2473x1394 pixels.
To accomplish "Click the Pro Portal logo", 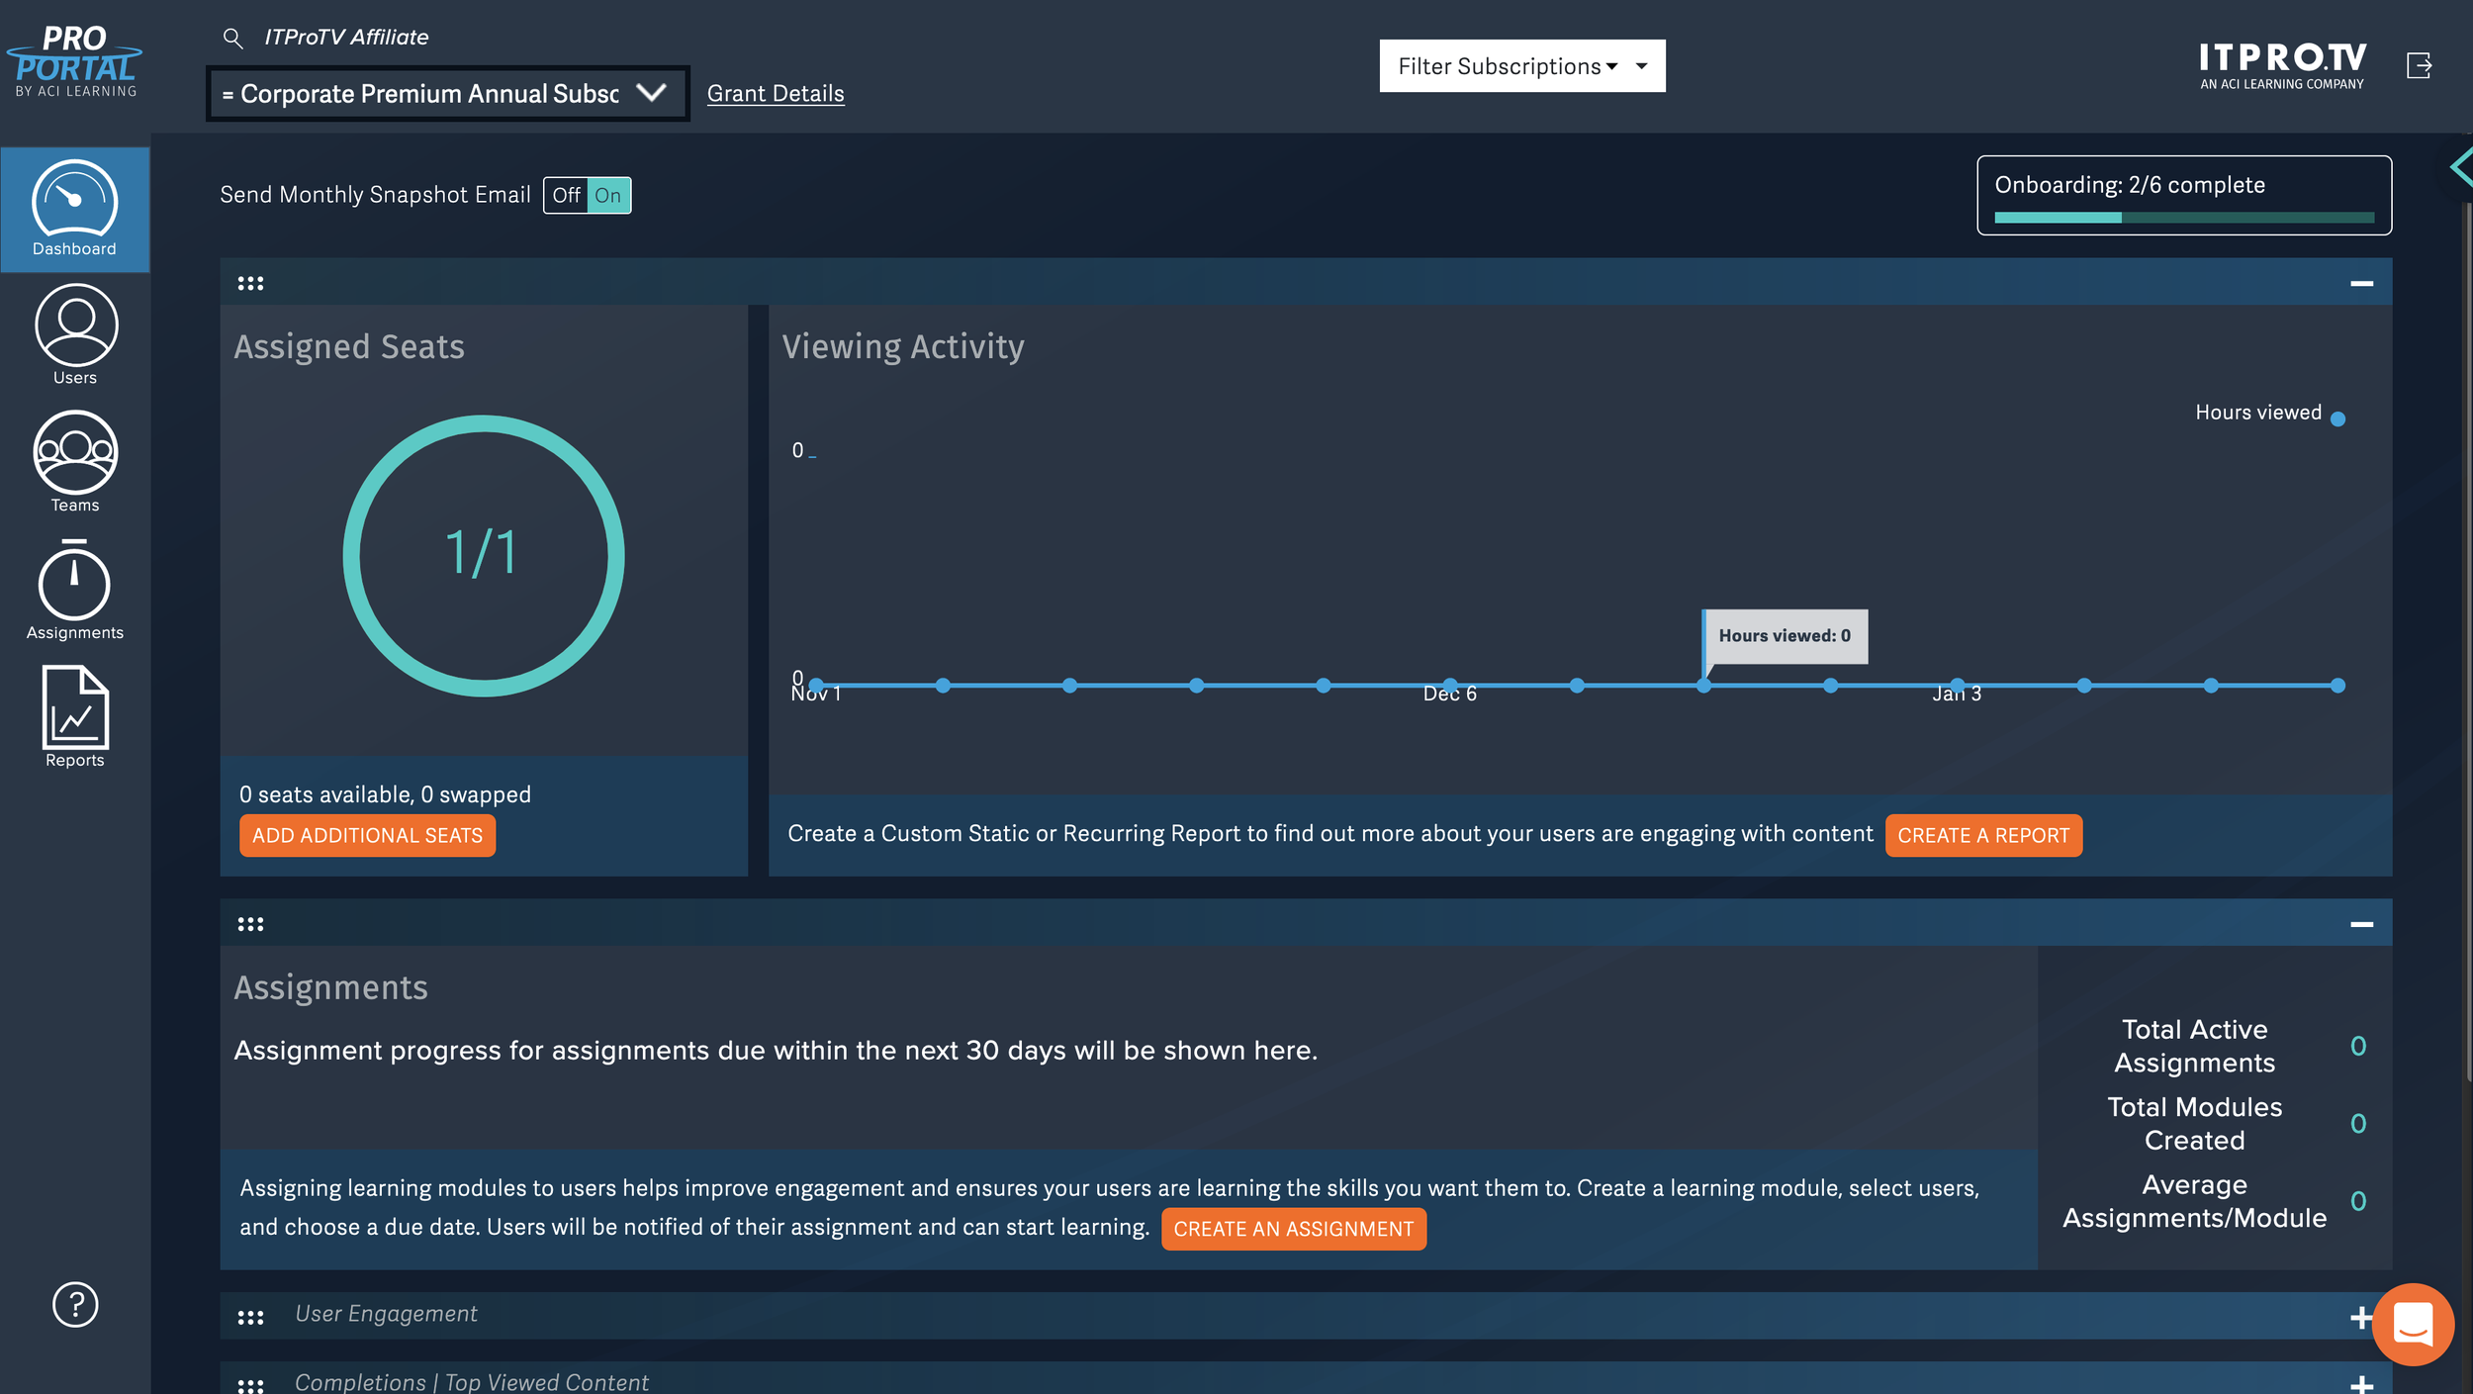I will [x=74, y=61].
